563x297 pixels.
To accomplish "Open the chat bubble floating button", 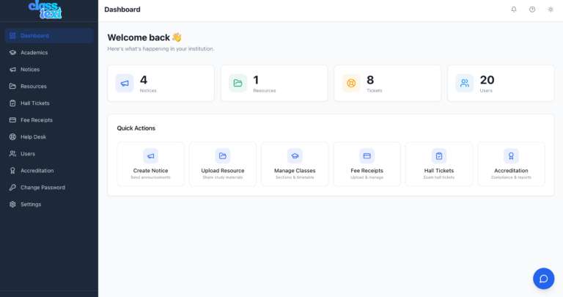I will [543, 278].
